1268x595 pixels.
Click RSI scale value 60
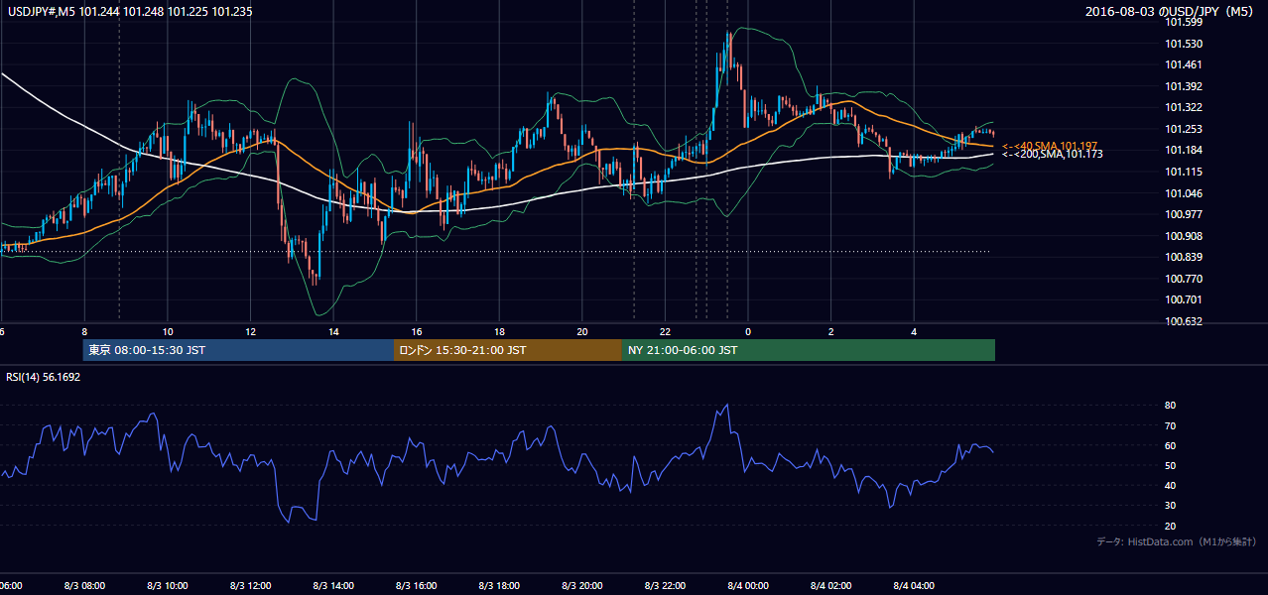pyautogui.click(x=1170, y=445)
